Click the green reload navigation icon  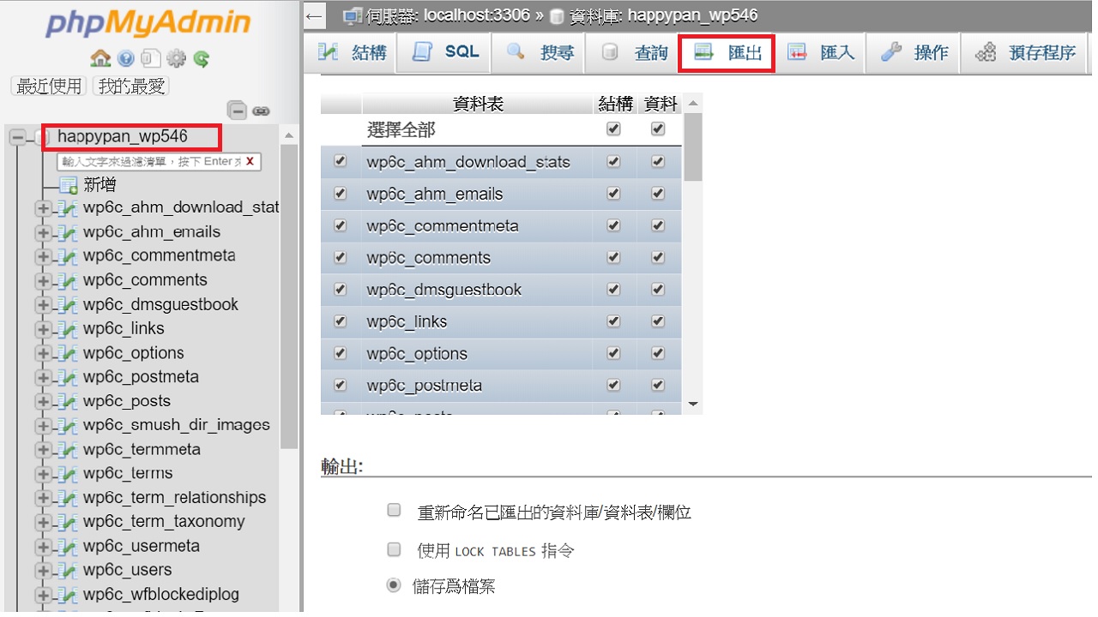(x=202, y=58)
